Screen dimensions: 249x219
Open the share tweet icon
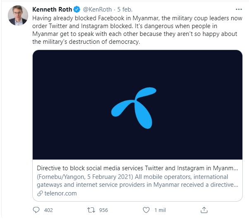tap(204, 209)
